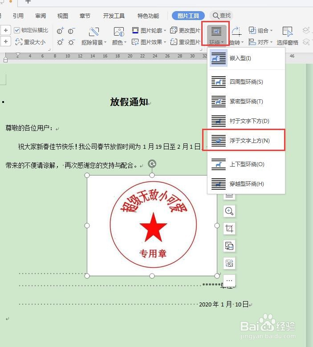Choose 上下型环绕(O) top and bottom wrap
The width and height of the screenshot is (313, 347).
click(246, 164)
